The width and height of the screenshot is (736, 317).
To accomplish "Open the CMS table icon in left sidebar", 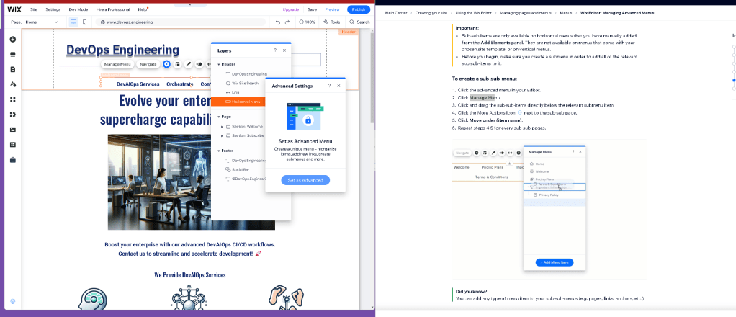I will tap(13, 145).
